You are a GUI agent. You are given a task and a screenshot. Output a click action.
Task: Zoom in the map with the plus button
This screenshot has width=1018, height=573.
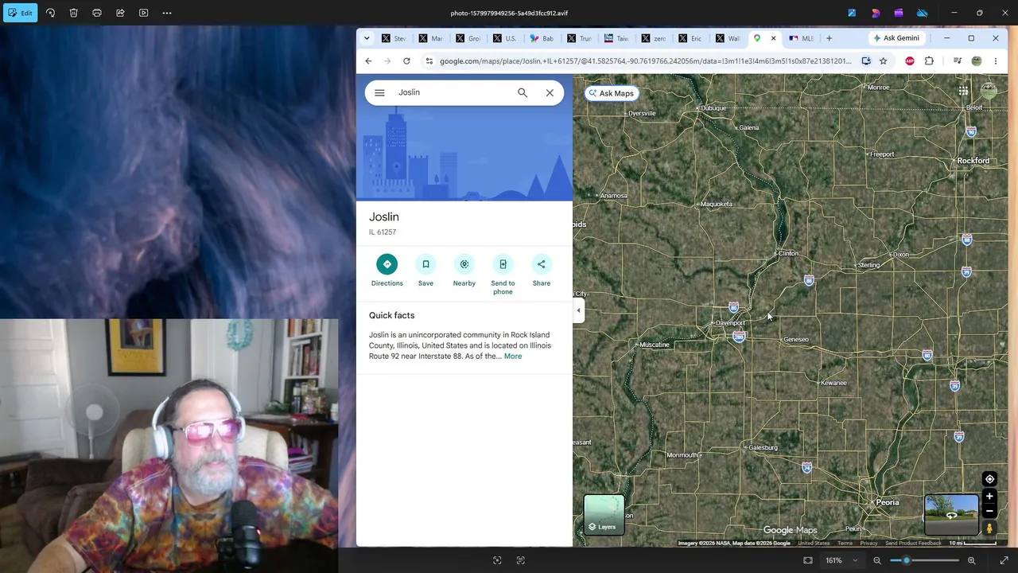tap(989, 497)
